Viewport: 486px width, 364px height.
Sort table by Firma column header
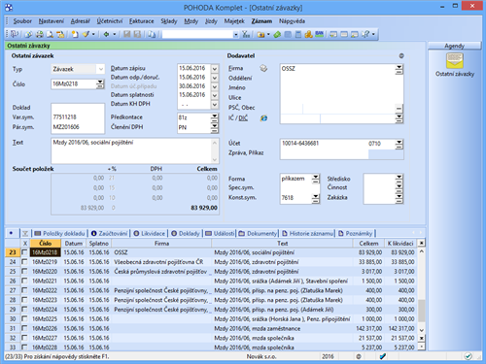161,243
